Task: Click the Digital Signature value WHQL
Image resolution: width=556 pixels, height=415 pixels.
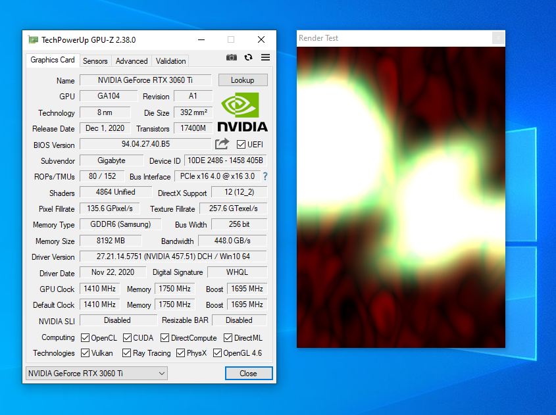Action: pos(238,272)
